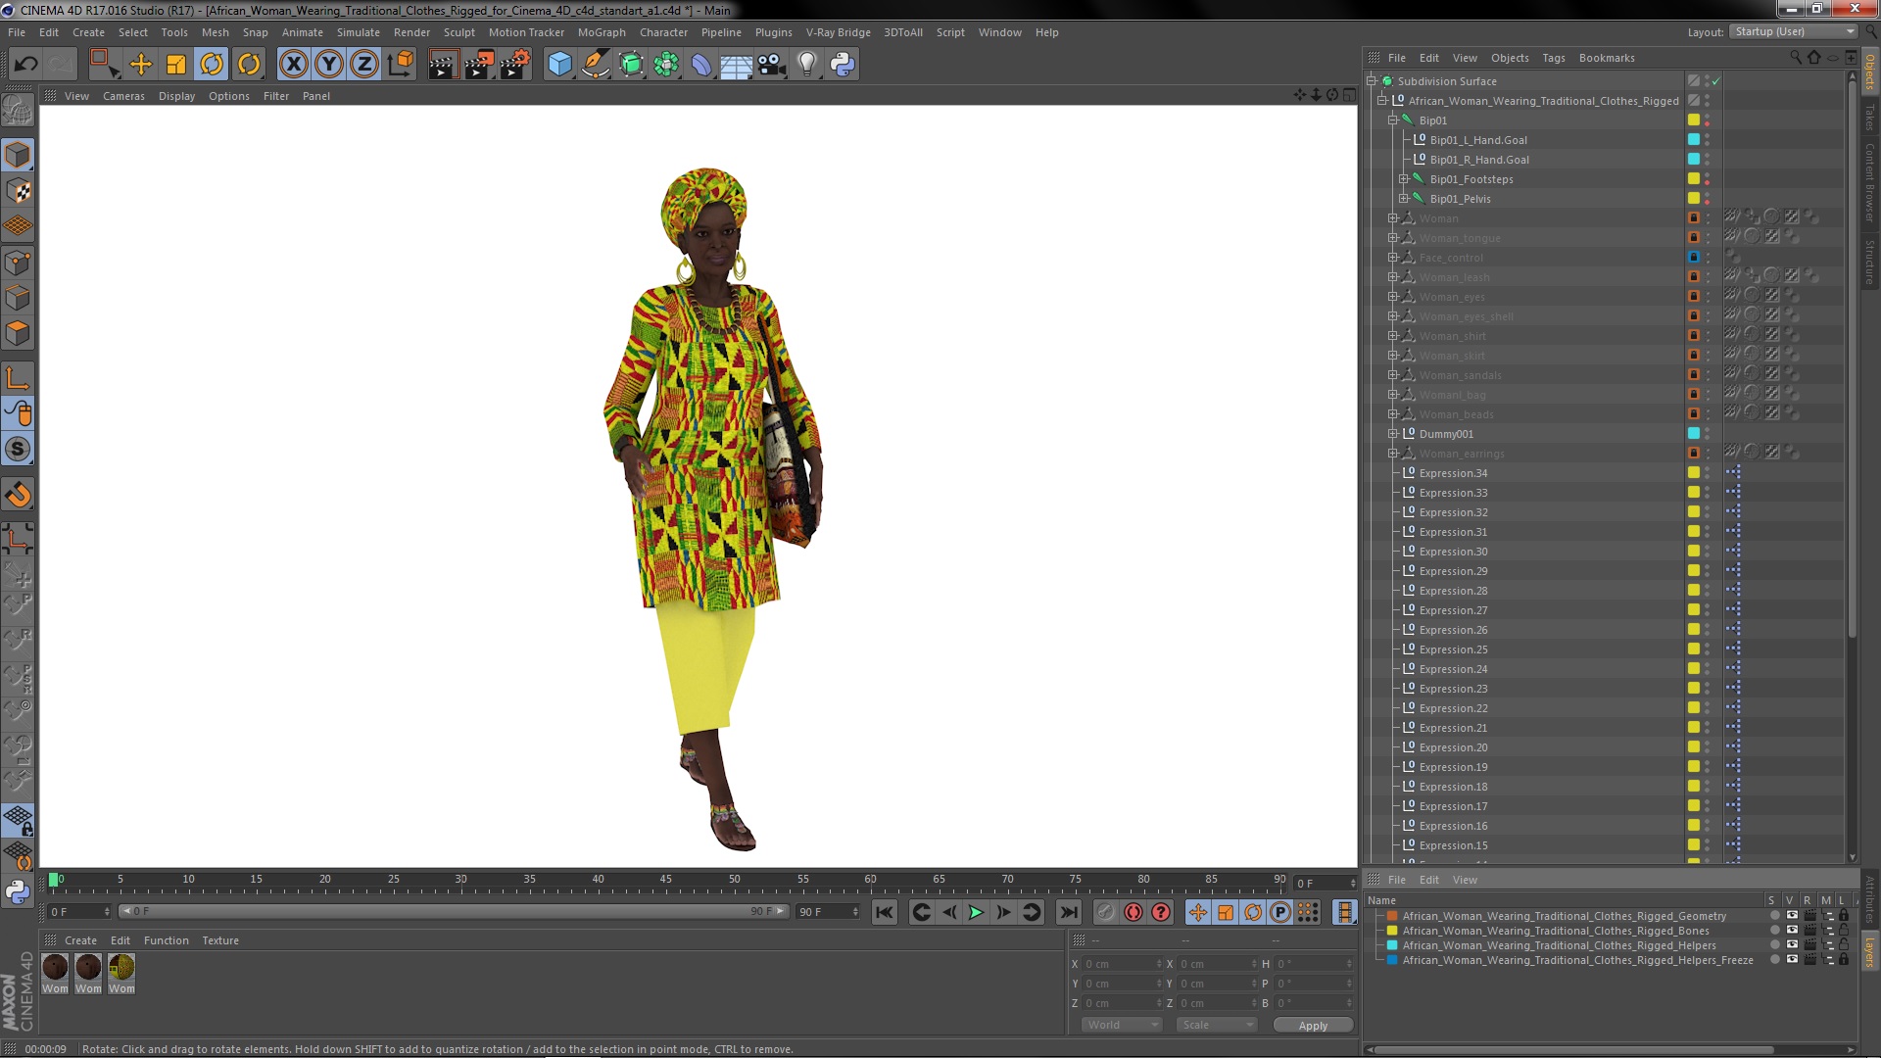Viewport: 1881px width, 1058px height.
Task: Toggle Y axis lock
Action: 329,65
